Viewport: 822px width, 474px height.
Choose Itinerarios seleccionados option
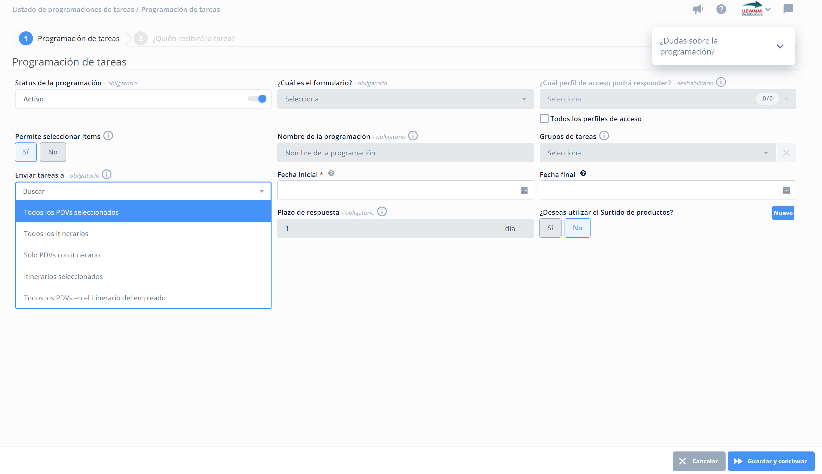click(143, 276)
